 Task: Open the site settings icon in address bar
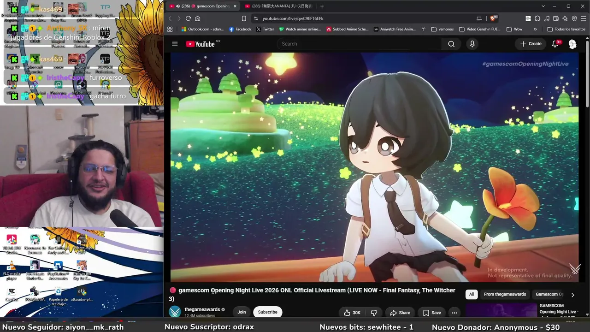[255, 18]
